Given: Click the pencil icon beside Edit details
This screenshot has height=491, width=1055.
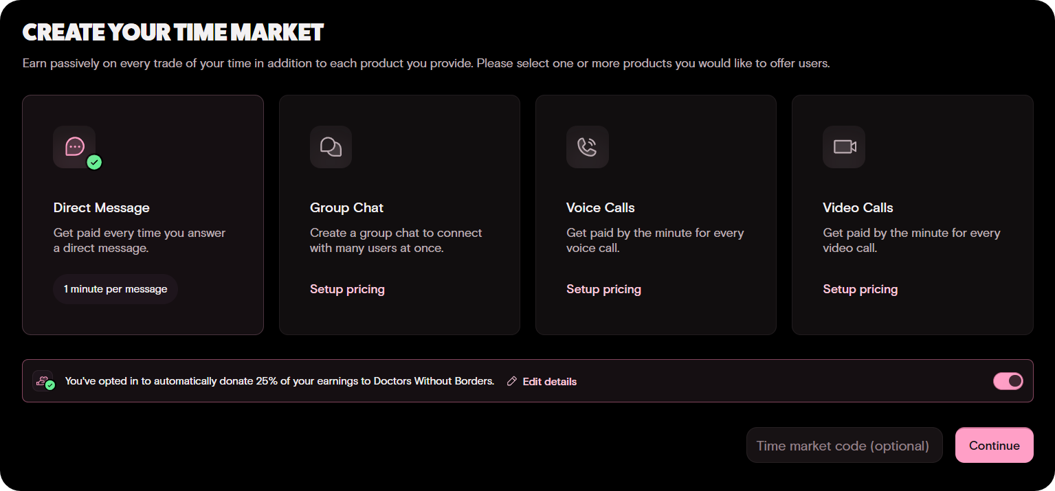Looking at the screenshot, I should click(x=511, y=381).
